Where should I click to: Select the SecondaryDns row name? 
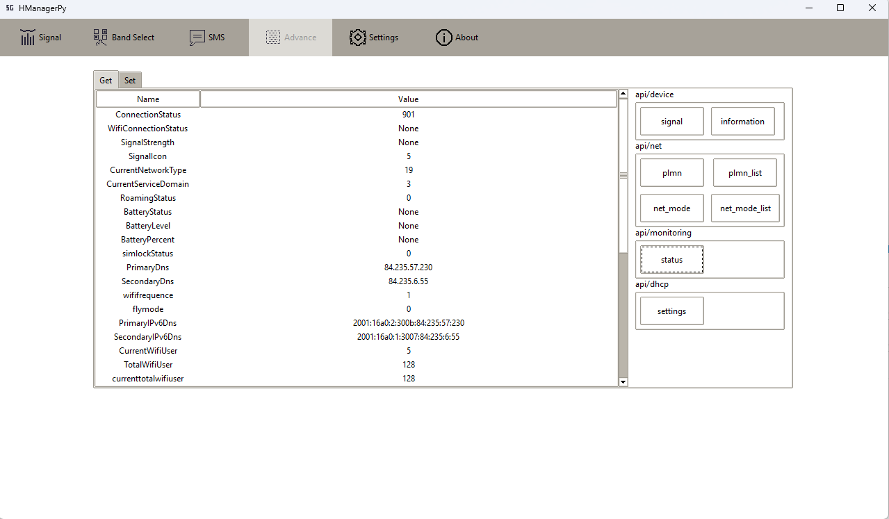point(148,281)
